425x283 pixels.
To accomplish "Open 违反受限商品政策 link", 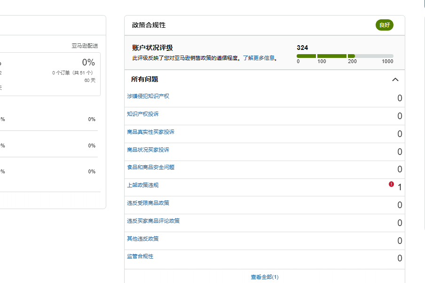I will tap(148, 203).
